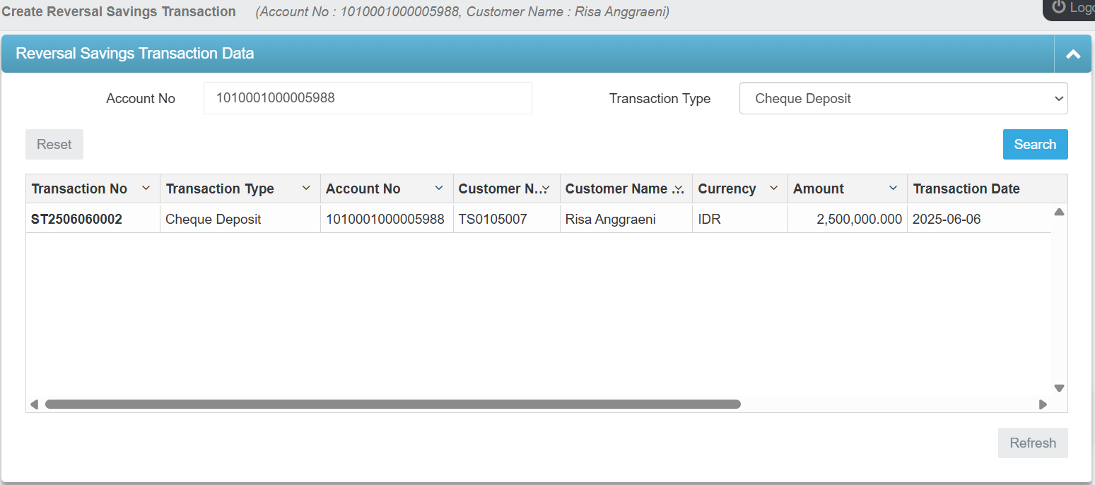This screenshot has width=1095, height=485.
Task: Collapse the Reversal Savings Transaction Data panel
Action: (1073, 54)
